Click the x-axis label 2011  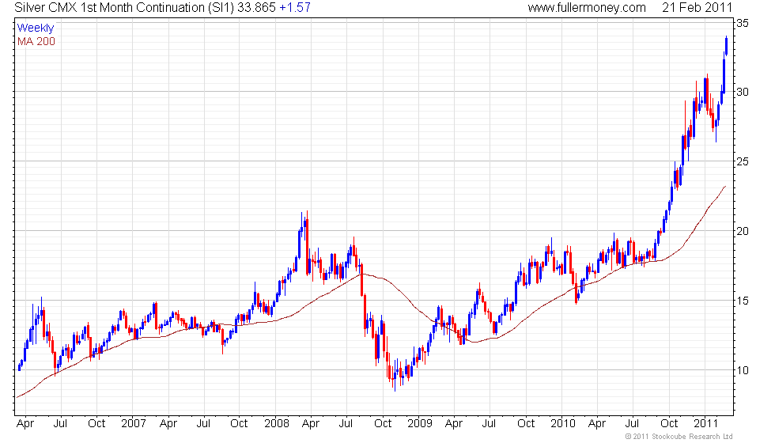[705, 423]
